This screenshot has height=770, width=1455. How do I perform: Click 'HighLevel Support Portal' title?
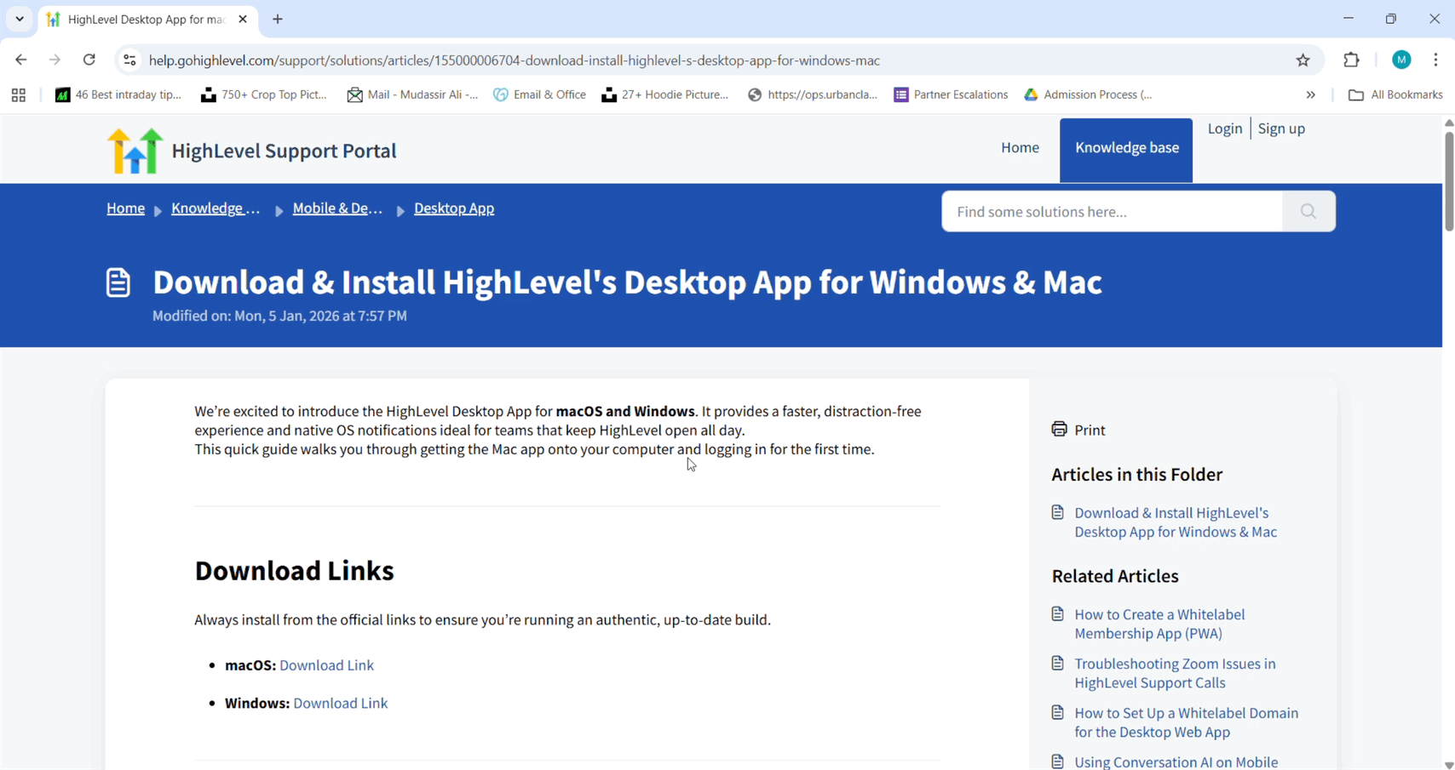coord(285,151)
